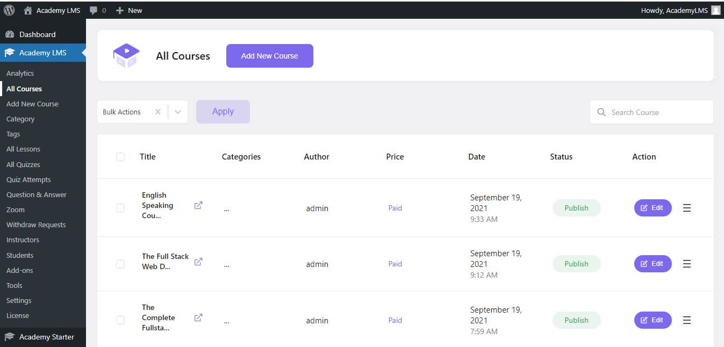Click the comments bubble icon
Viewport: 724px width, 347px height.
tap(94, 10)
